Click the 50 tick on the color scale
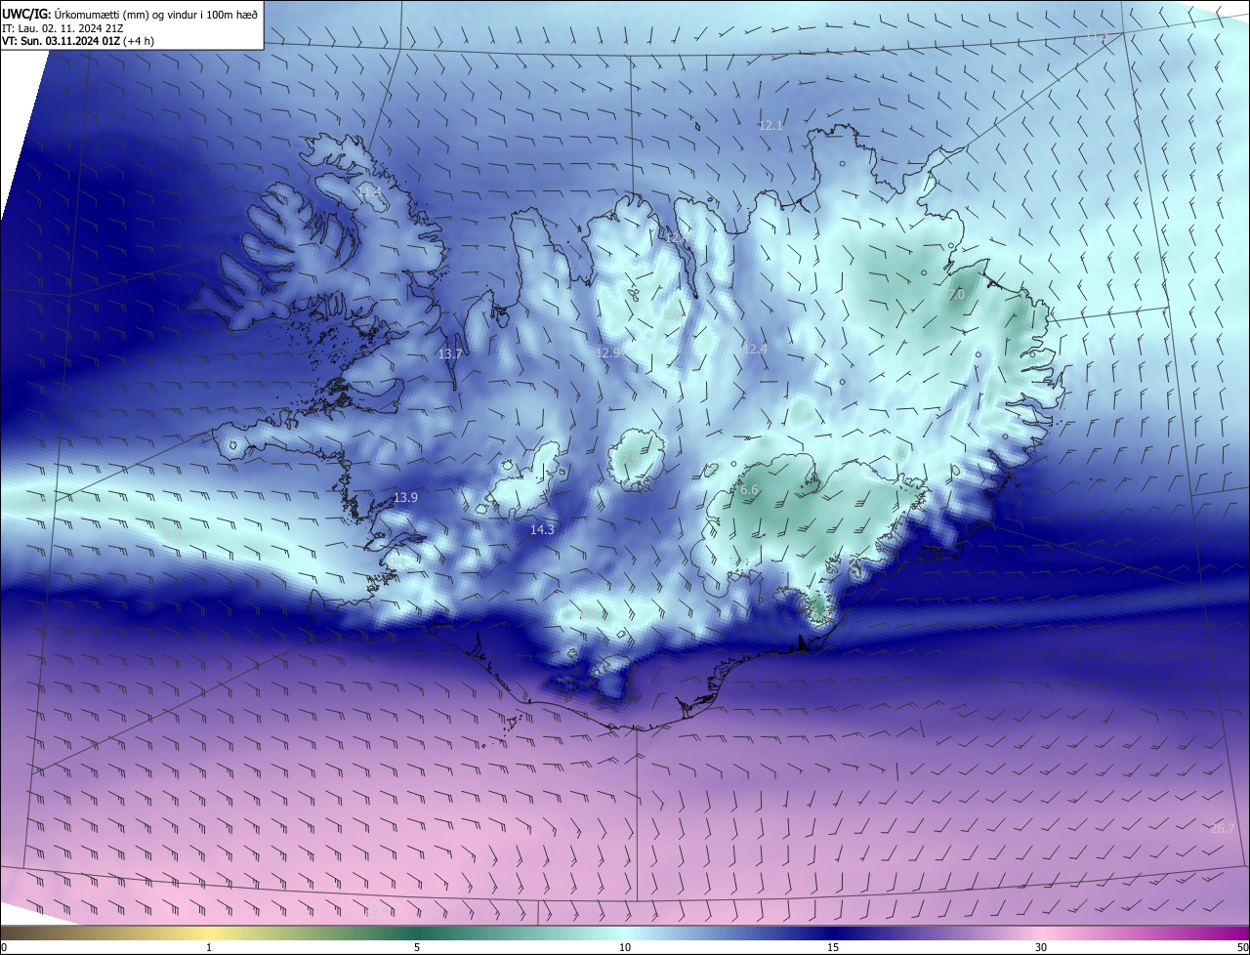The image size is (1250, 955). point(1242,947)
